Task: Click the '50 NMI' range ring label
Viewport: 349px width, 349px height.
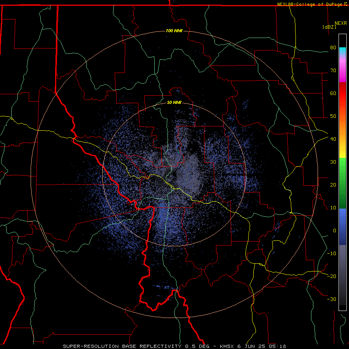Action: 174,103
